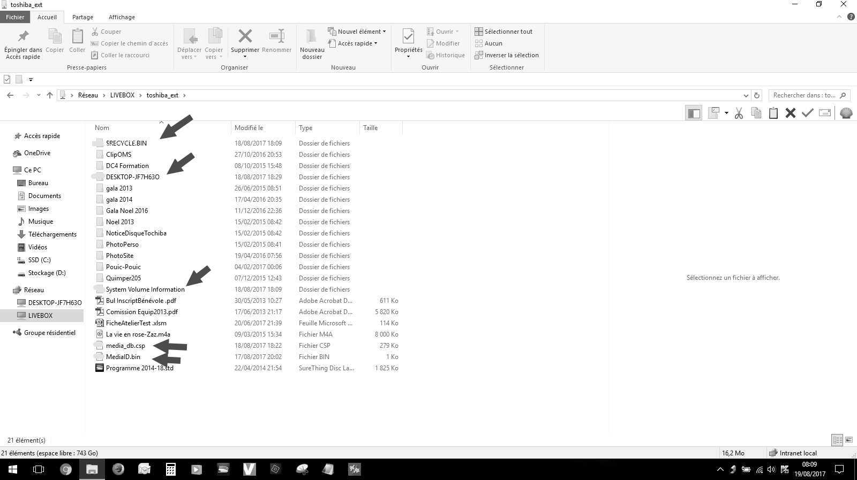Expand the chevron after LIVEBOX in breadcrumb
857x480 pixels.
[x=141, y=95]
